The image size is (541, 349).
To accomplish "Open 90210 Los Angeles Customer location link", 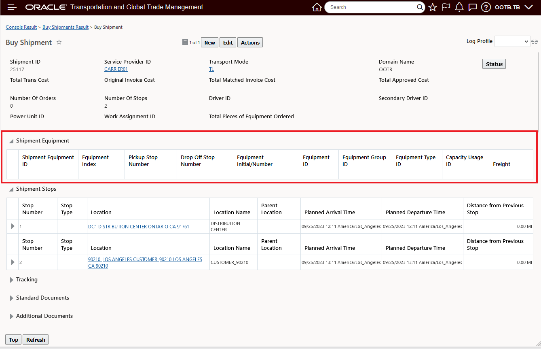I will [x=145, y=262].
